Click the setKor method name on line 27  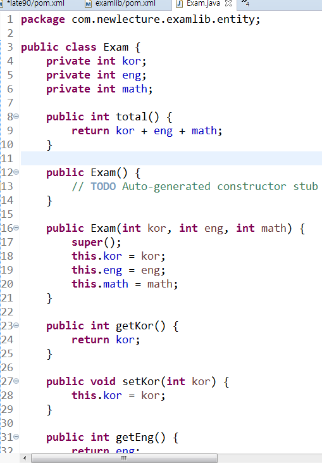click(x=141, y=381)
